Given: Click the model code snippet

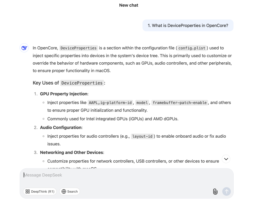Looking at the screenshot, I should coord(142,103).
